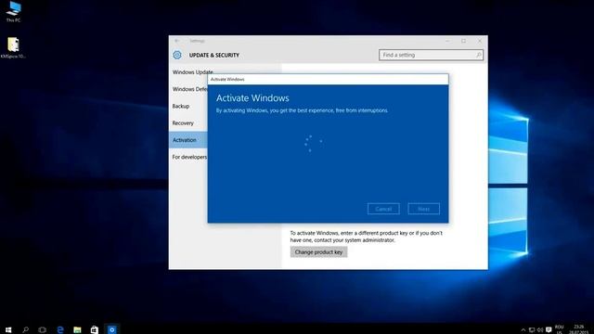Open Windows Update settings section
Image resolution: width=594 pixels, height=334 pixels.
[192, 72]
